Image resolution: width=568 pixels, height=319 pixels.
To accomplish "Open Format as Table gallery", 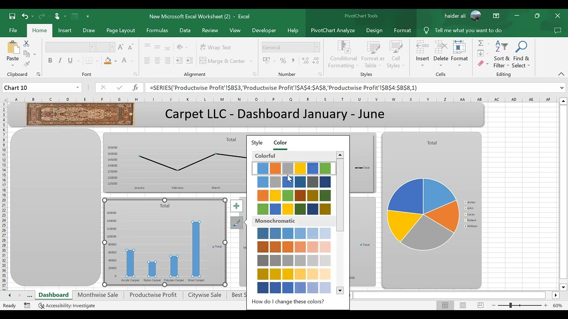I will tap(372, 54).
